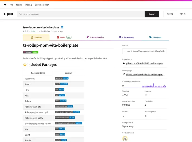This screenshot has width=192, height=142.
Task: Click the star emoji beside Included Packages
Action: pyautogui.click(x=25, y=65)
